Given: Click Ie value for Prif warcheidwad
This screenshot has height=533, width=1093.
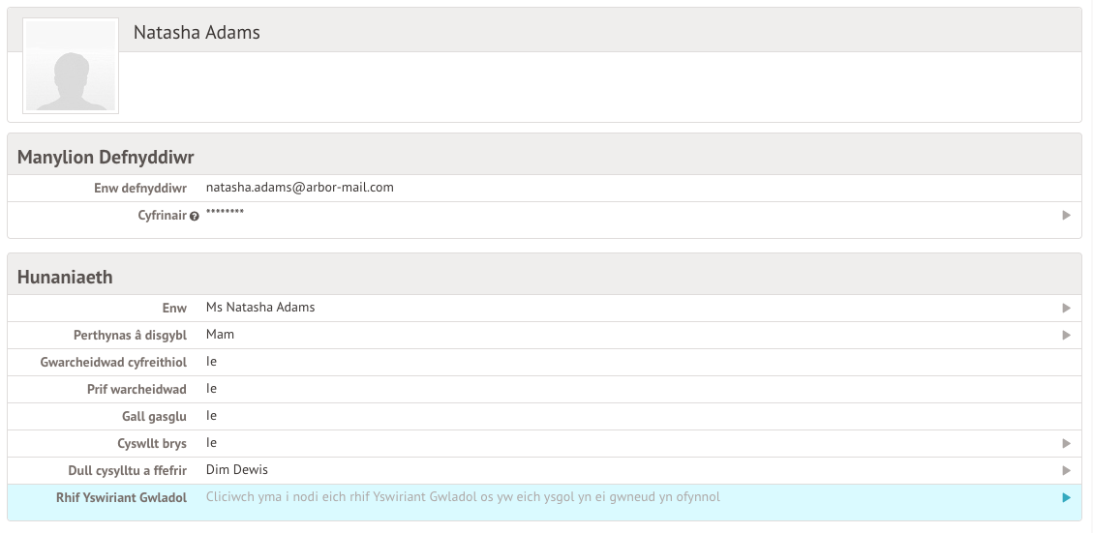Looking at the screenshot, I should pos(211,389).
